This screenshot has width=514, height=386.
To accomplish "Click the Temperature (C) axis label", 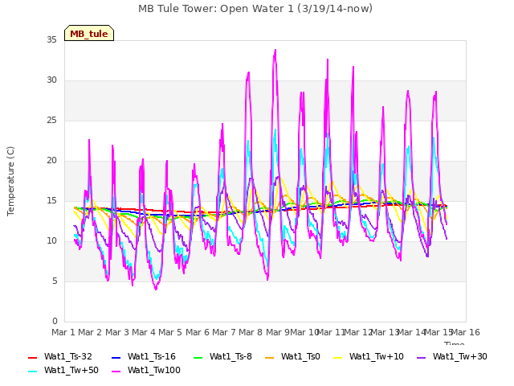I will point(10,181).
